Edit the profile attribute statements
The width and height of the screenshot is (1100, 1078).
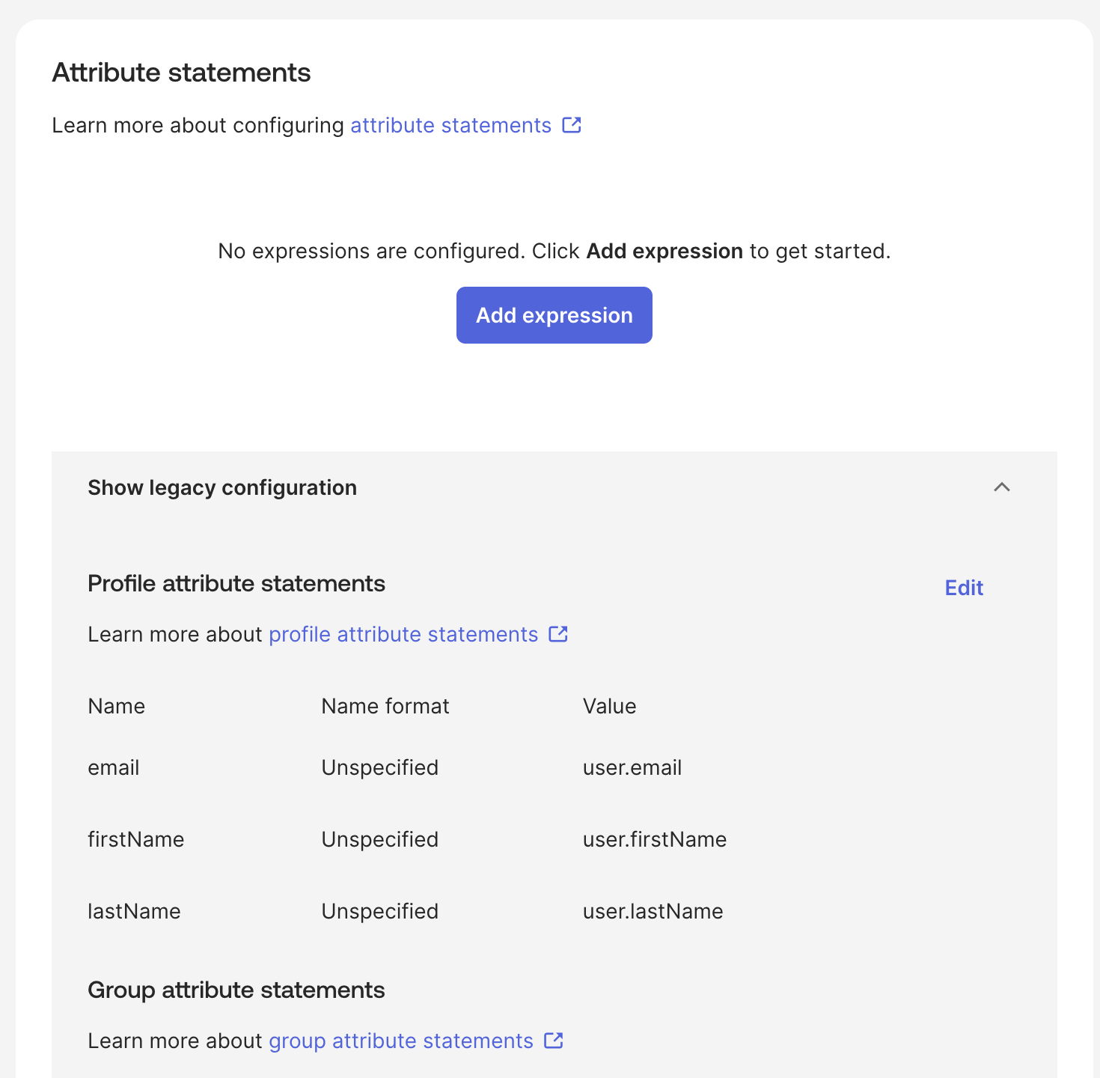964,588
